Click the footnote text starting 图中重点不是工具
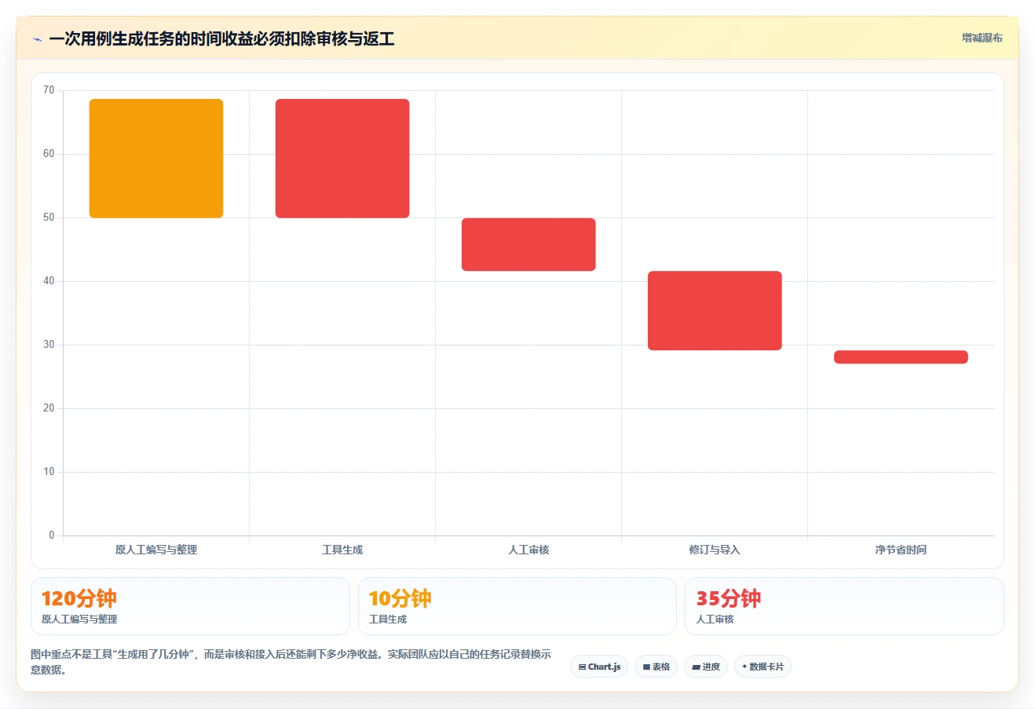The width and height of the screenshot is (1035, 709). click(x=291, y=662)
